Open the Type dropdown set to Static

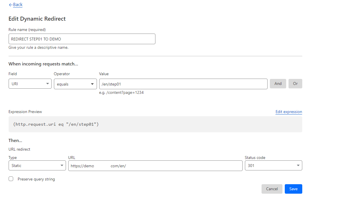pyautogui.click(x=37, y=166)
